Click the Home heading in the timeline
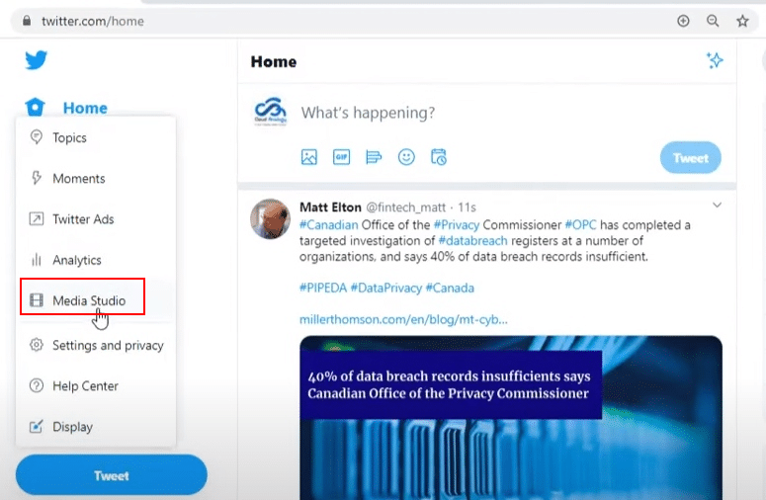766x500 pixels. click(274, 62)
